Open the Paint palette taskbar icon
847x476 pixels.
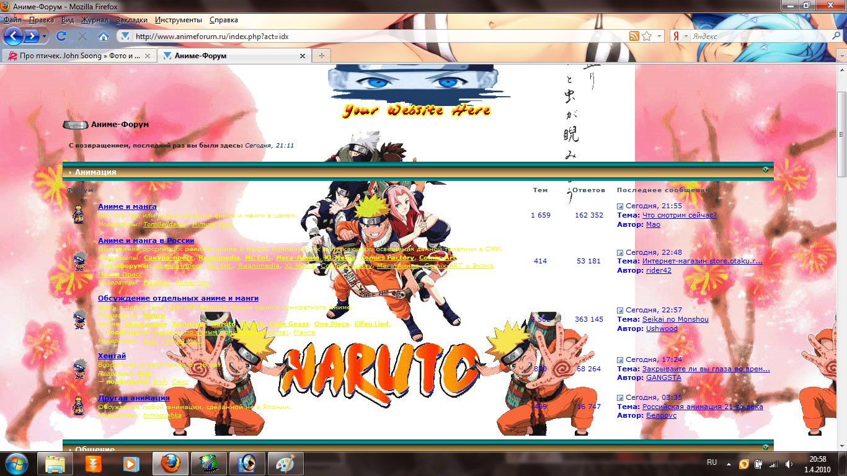285,464
